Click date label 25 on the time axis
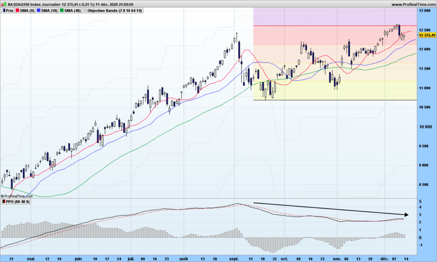 (x=274, y=259)
